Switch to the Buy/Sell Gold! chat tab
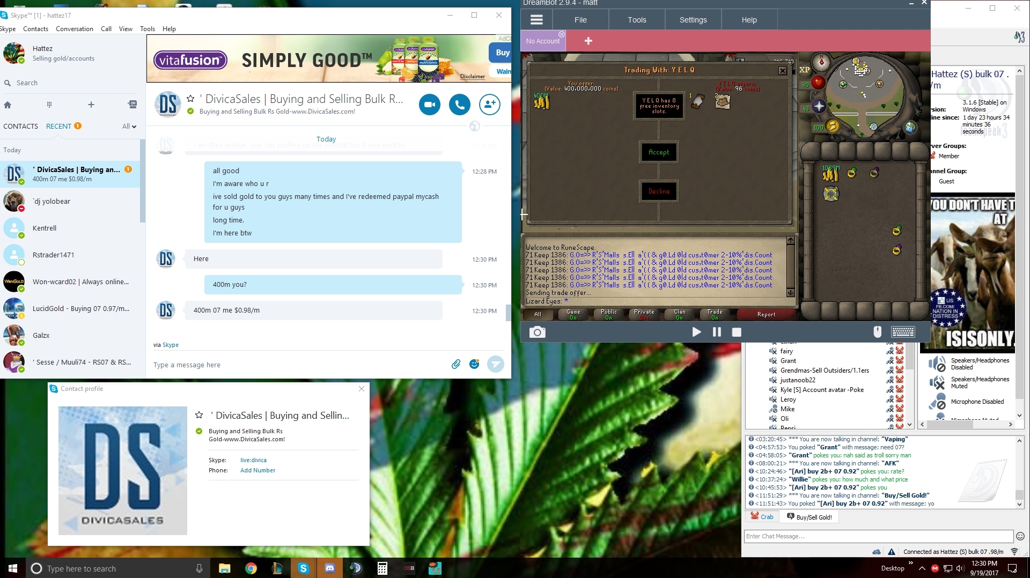This screenshot has width=1030, height=578. coord(810,517)
